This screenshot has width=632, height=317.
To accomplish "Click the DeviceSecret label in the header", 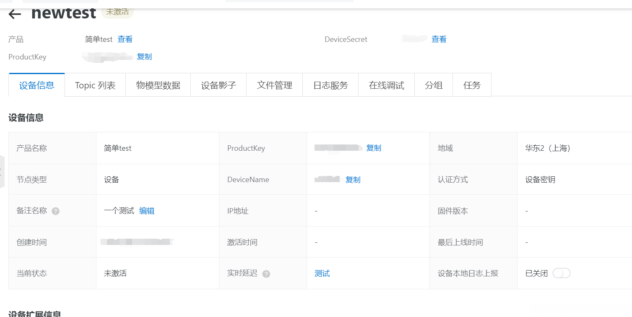I will pos(346,39).
